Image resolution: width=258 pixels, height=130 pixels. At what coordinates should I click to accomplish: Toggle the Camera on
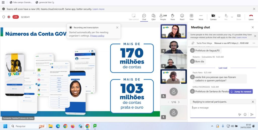(x=213, y=17)
